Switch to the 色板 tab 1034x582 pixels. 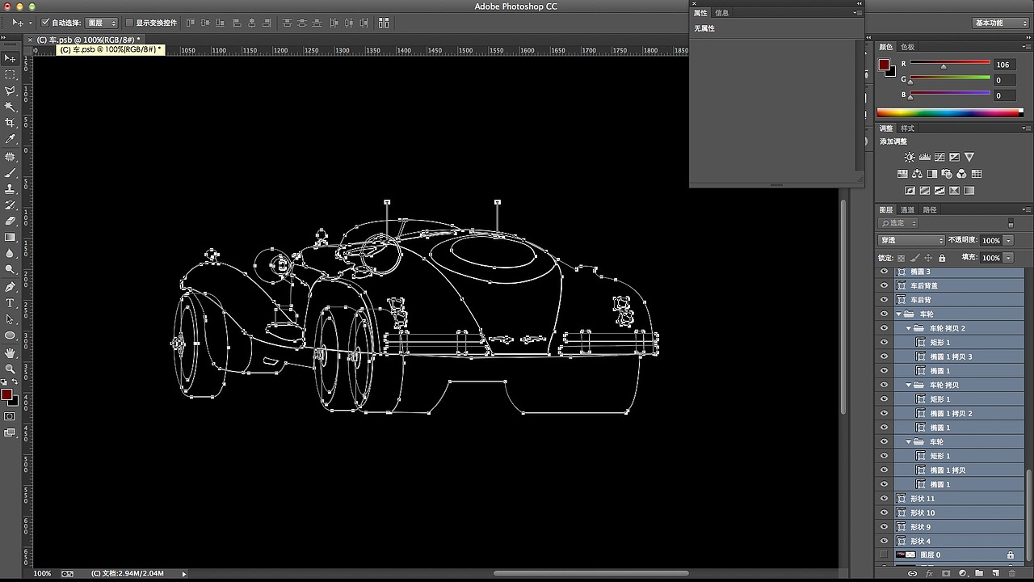coord(908,47)
